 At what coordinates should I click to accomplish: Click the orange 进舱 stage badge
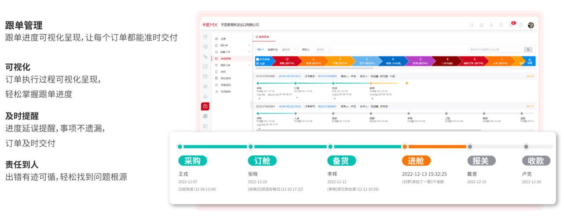point(416,160)
